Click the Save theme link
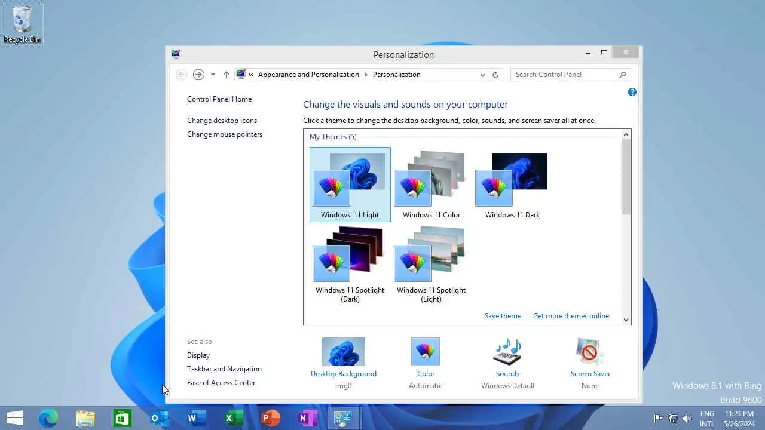This screenshot has width=765, height=430. 503,316
